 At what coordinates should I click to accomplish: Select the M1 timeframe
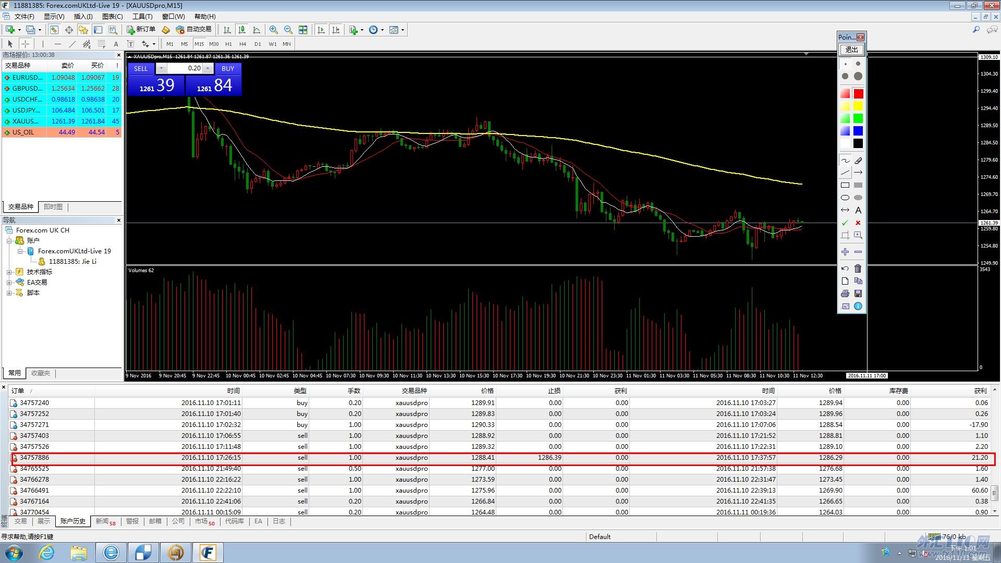(170, 44)
